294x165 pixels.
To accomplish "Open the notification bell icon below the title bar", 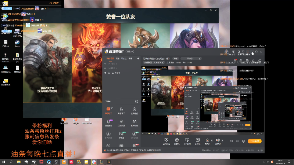I will 253,61.
